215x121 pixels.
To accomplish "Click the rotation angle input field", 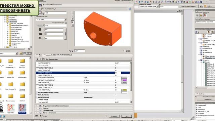I will 79,51.
